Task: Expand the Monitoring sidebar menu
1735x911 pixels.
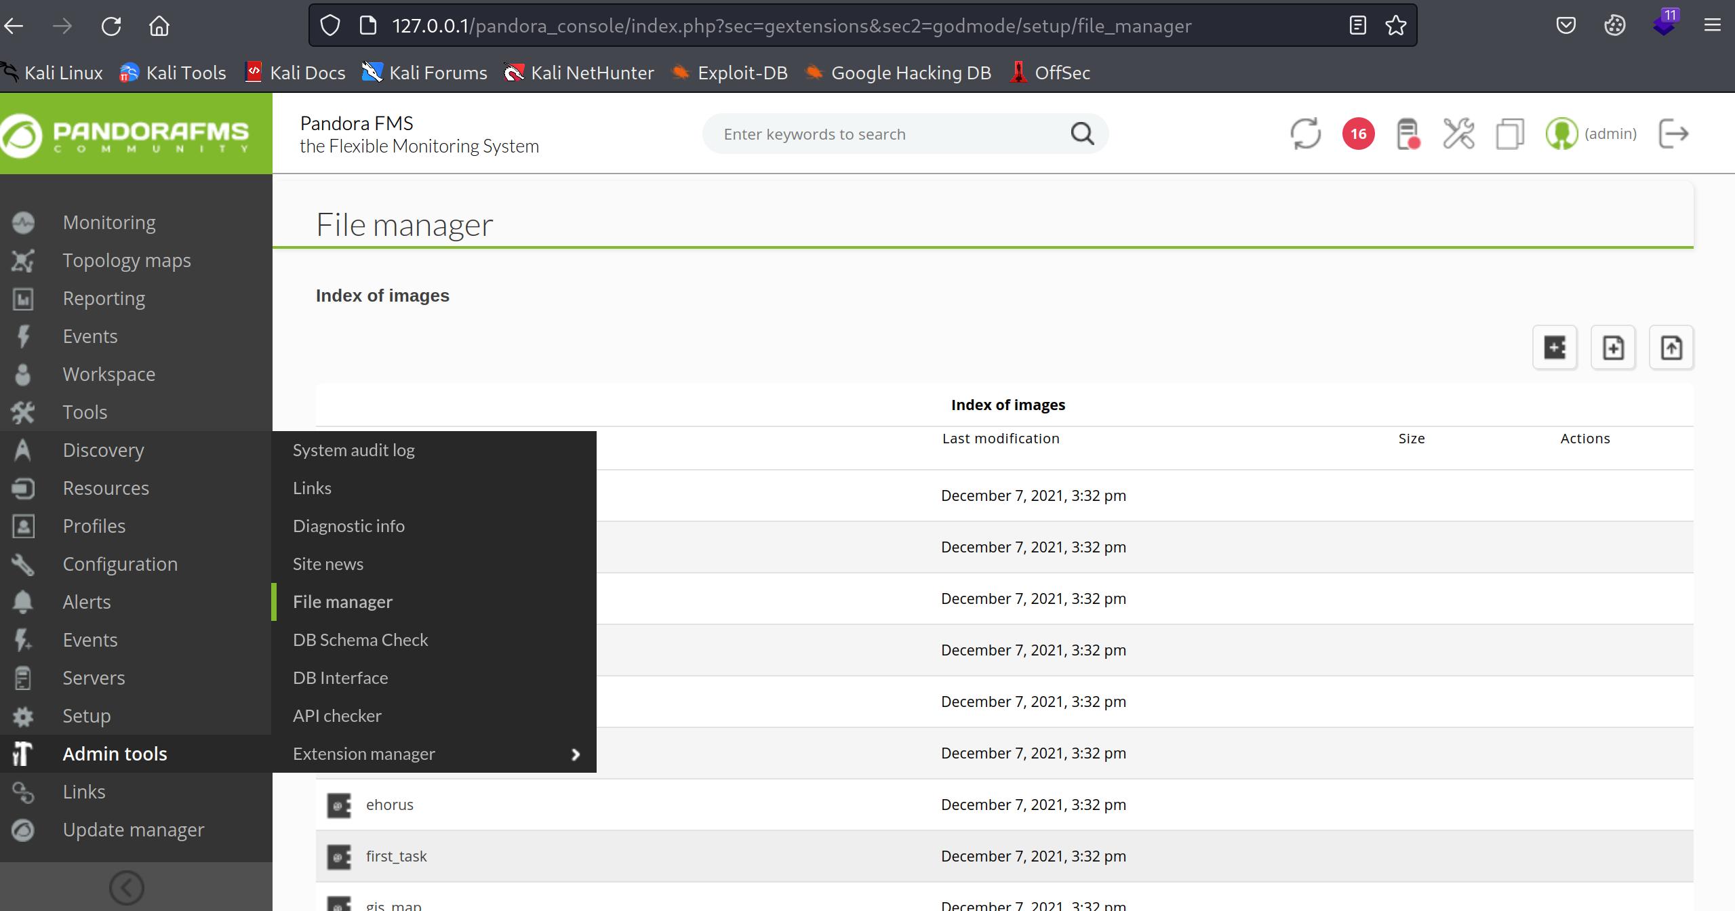Action: click(x=109, y=222)
